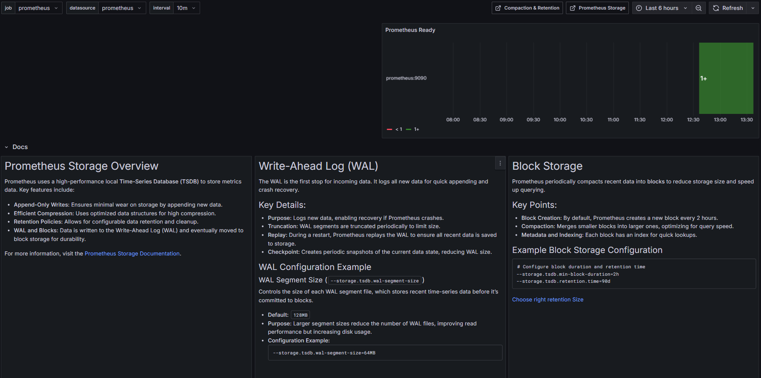This screenshot has height=378, width=761.
Task: Click the 'Choose right retention Size' link
Action: 547,299
